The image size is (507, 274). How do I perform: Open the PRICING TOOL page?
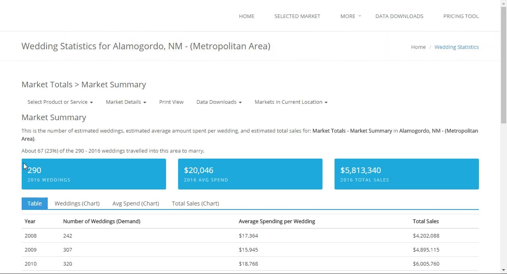(x=461, y=16)
